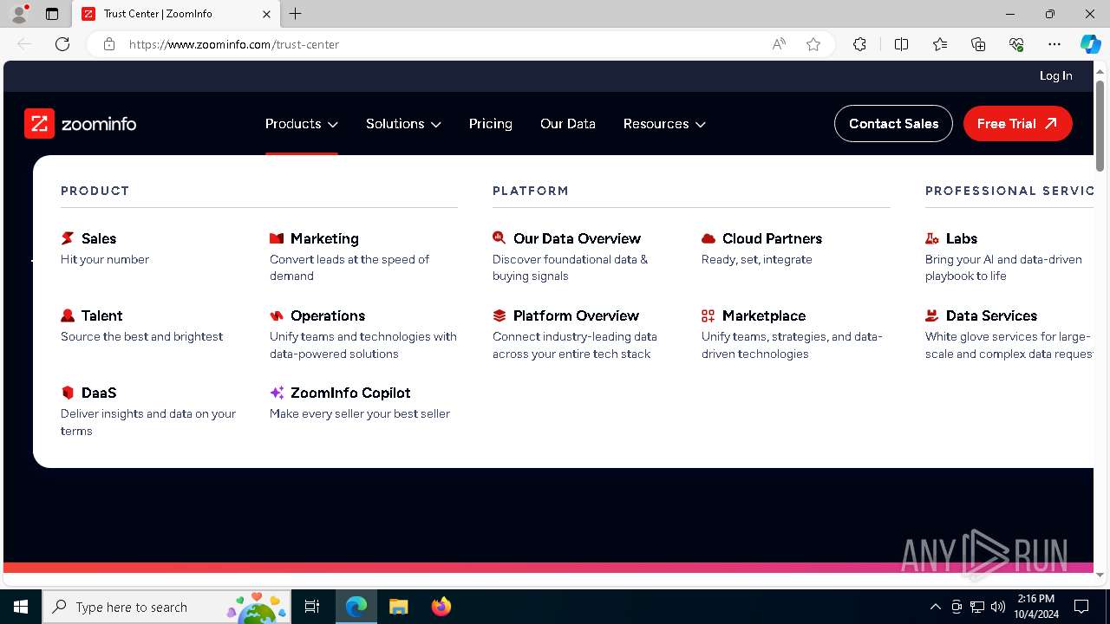Screen dimensions: 1110x624
Task: Turn on Read aloud
Action: [x=779, y=44]
